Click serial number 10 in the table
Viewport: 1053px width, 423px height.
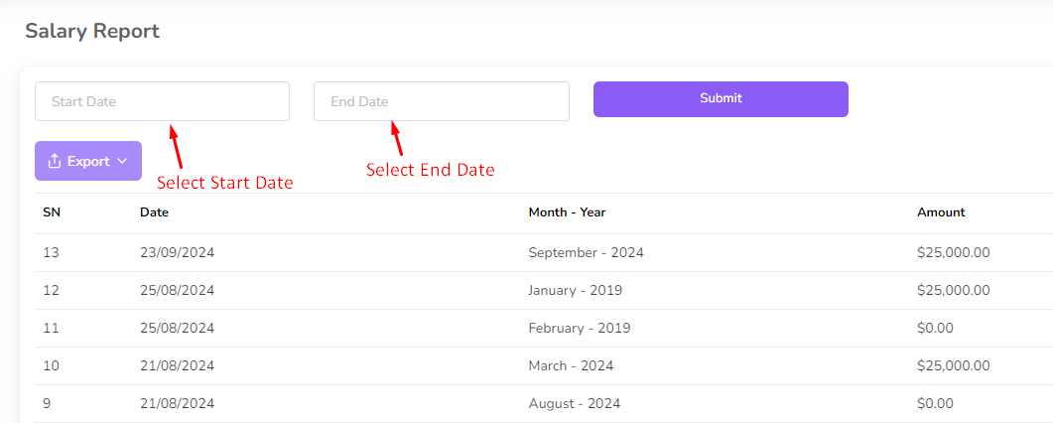pos(52,366)
